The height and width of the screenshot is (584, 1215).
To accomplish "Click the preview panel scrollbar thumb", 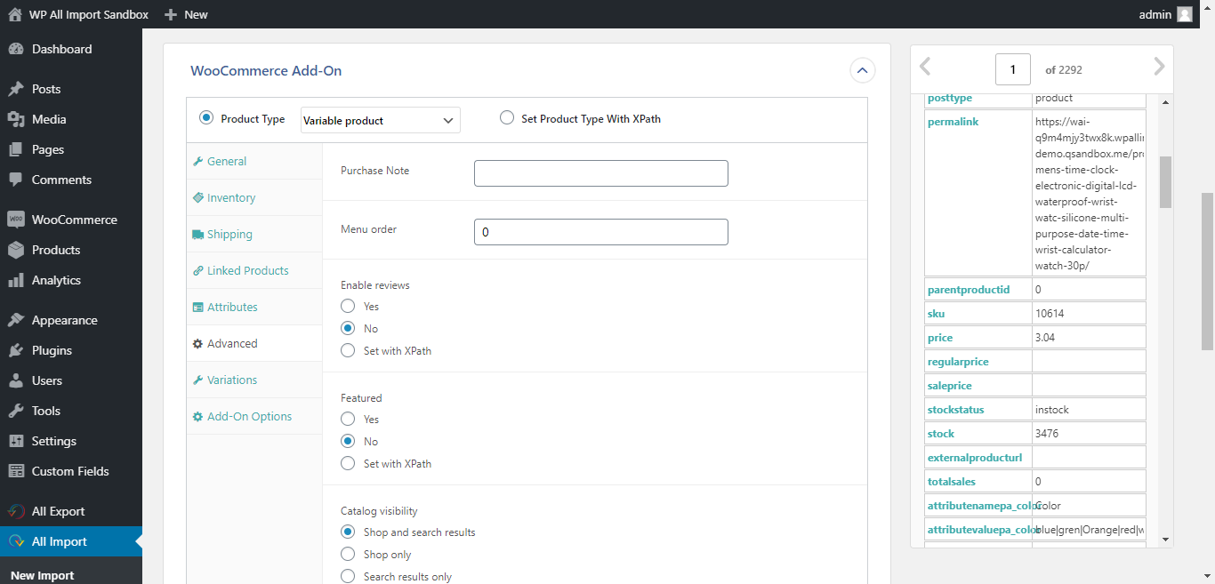I will point(1165,182).
